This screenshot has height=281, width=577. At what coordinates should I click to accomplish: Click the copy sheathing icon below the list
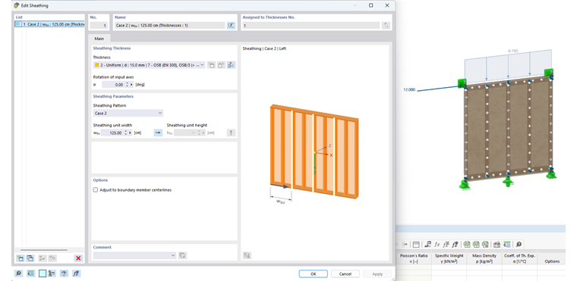coord(30,258)
